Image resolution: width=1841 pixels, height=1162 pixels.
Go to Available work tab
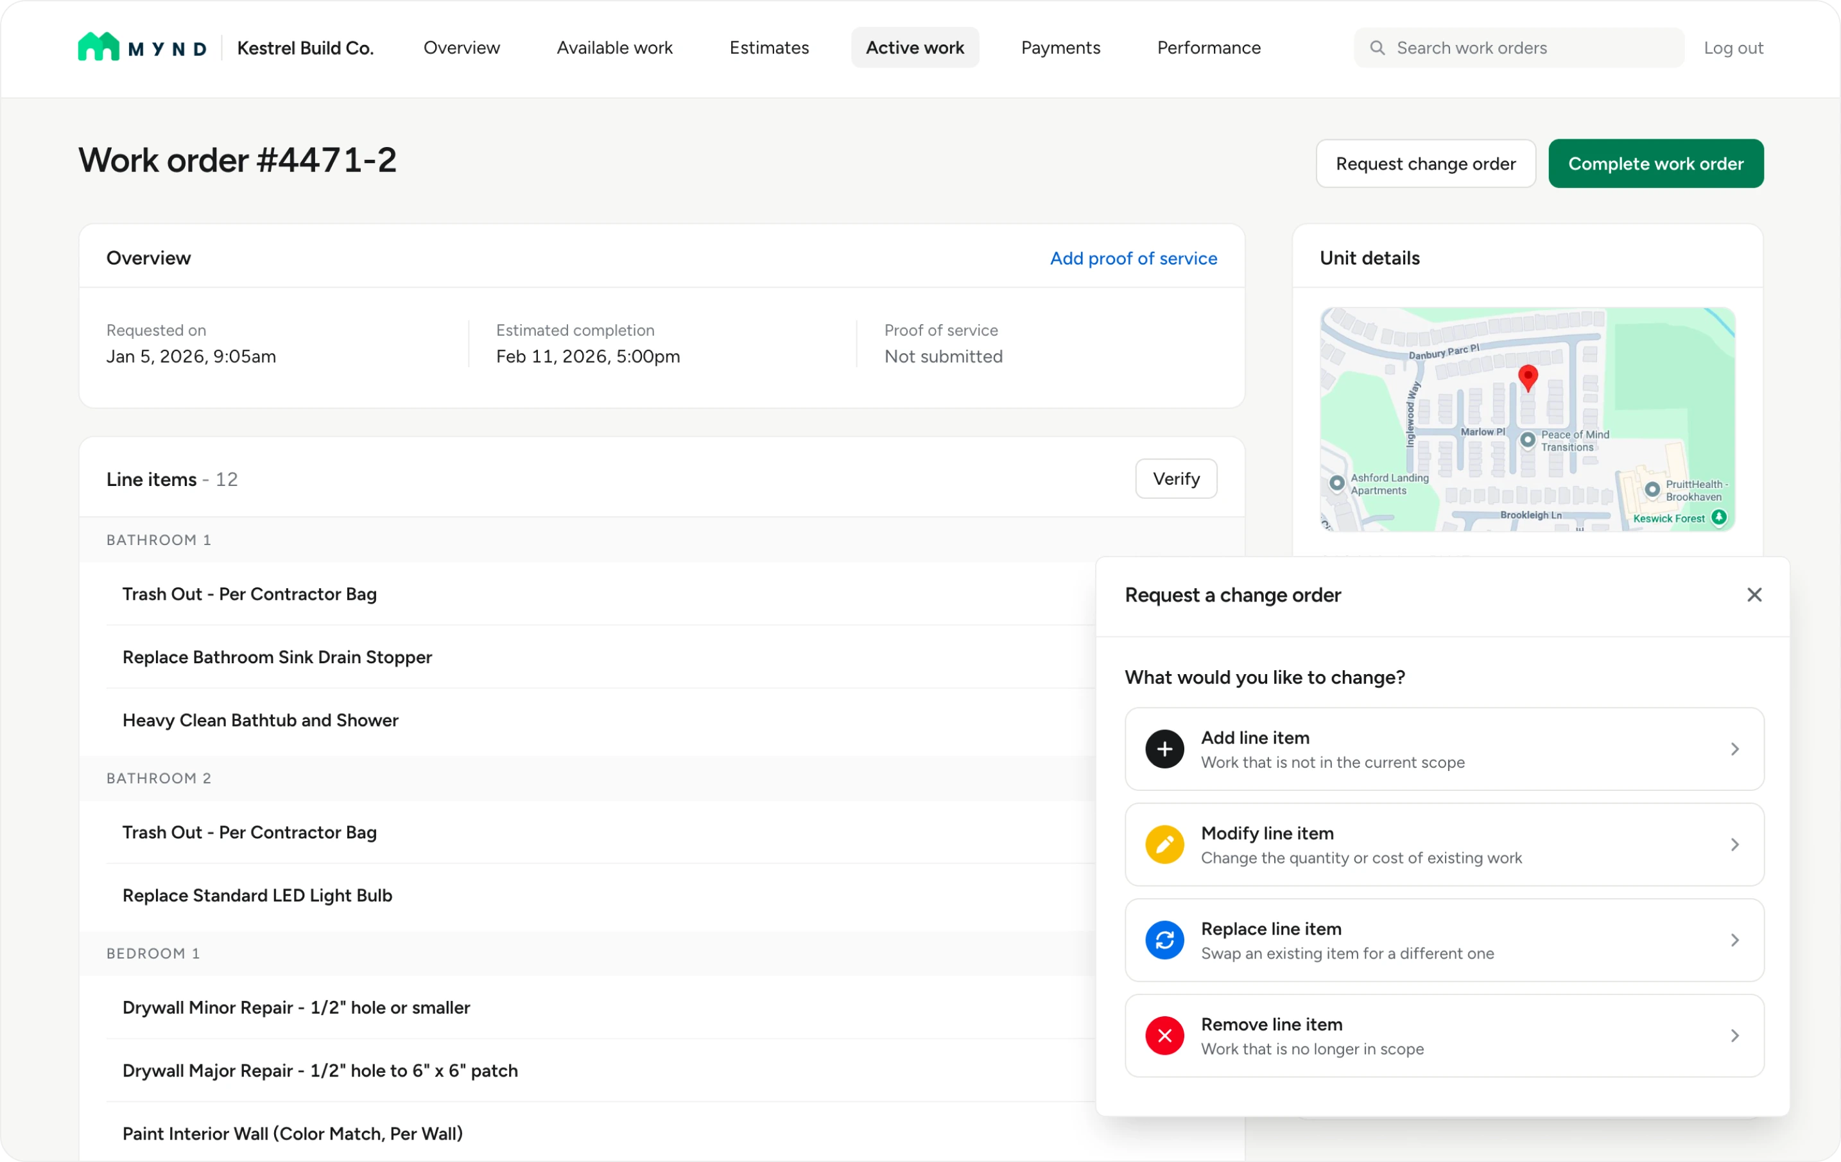615,48
